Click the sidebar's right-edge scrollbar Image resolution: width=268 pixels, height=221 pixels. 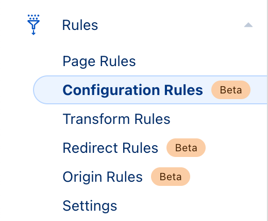pos(267,110)
